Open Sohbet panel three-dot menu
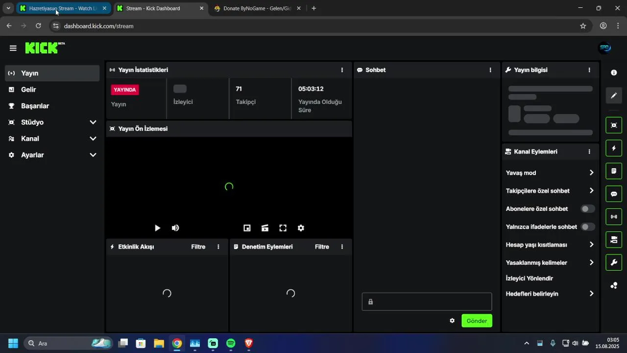 coord(490,70)
